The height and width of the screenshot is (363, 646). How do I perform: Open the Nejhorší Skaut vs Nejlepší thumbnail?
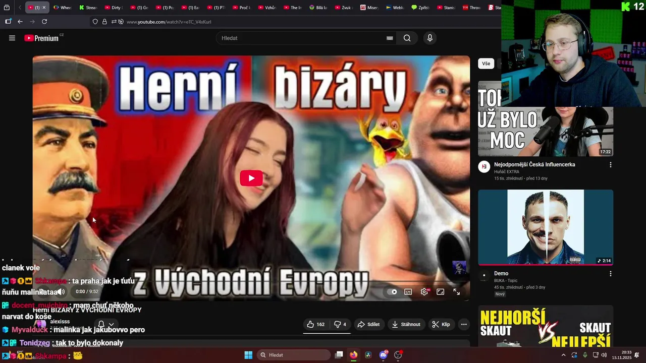click(x=546, y=326)
